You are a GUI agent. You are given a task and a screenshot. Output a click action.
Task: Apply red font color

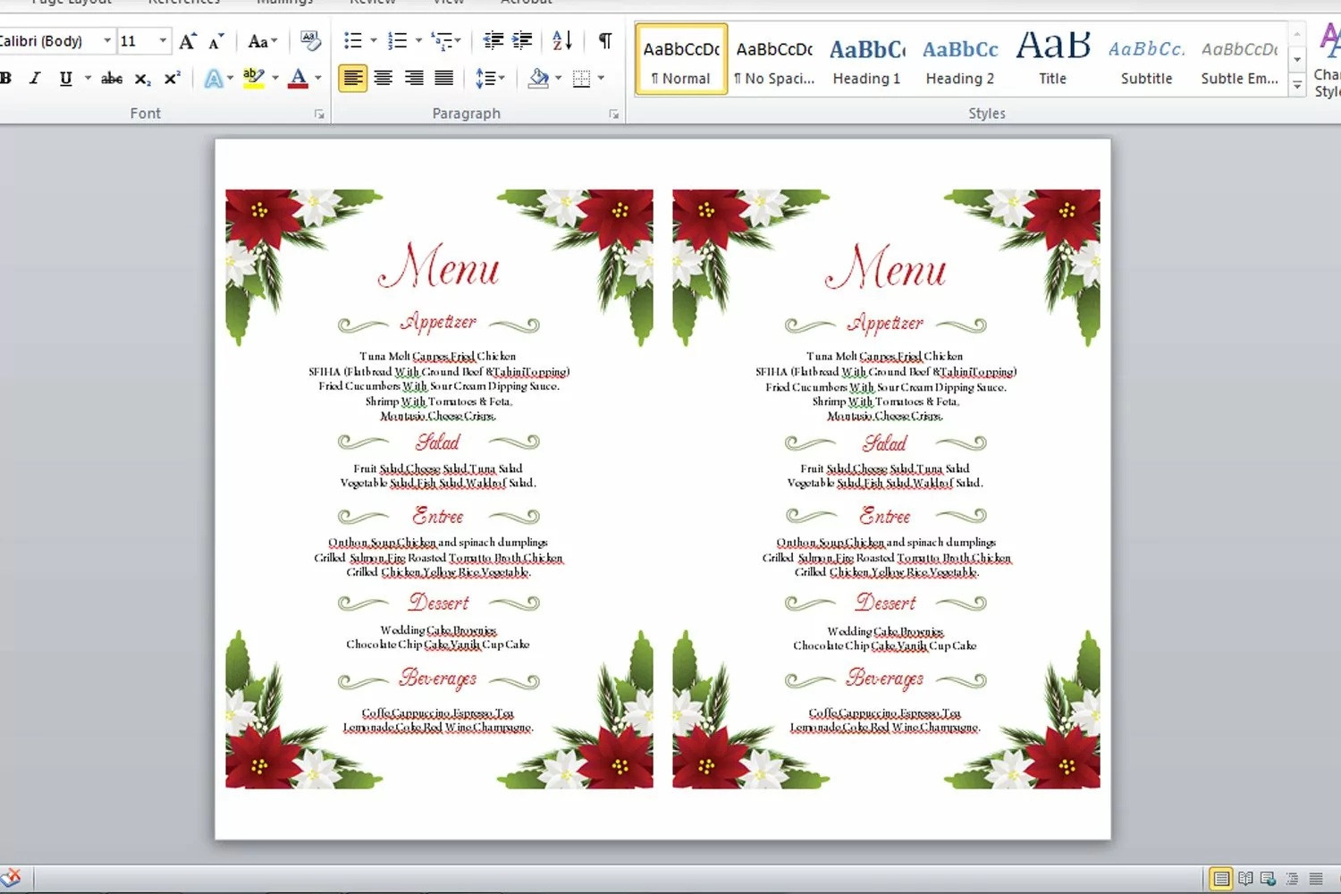point(299,79)
